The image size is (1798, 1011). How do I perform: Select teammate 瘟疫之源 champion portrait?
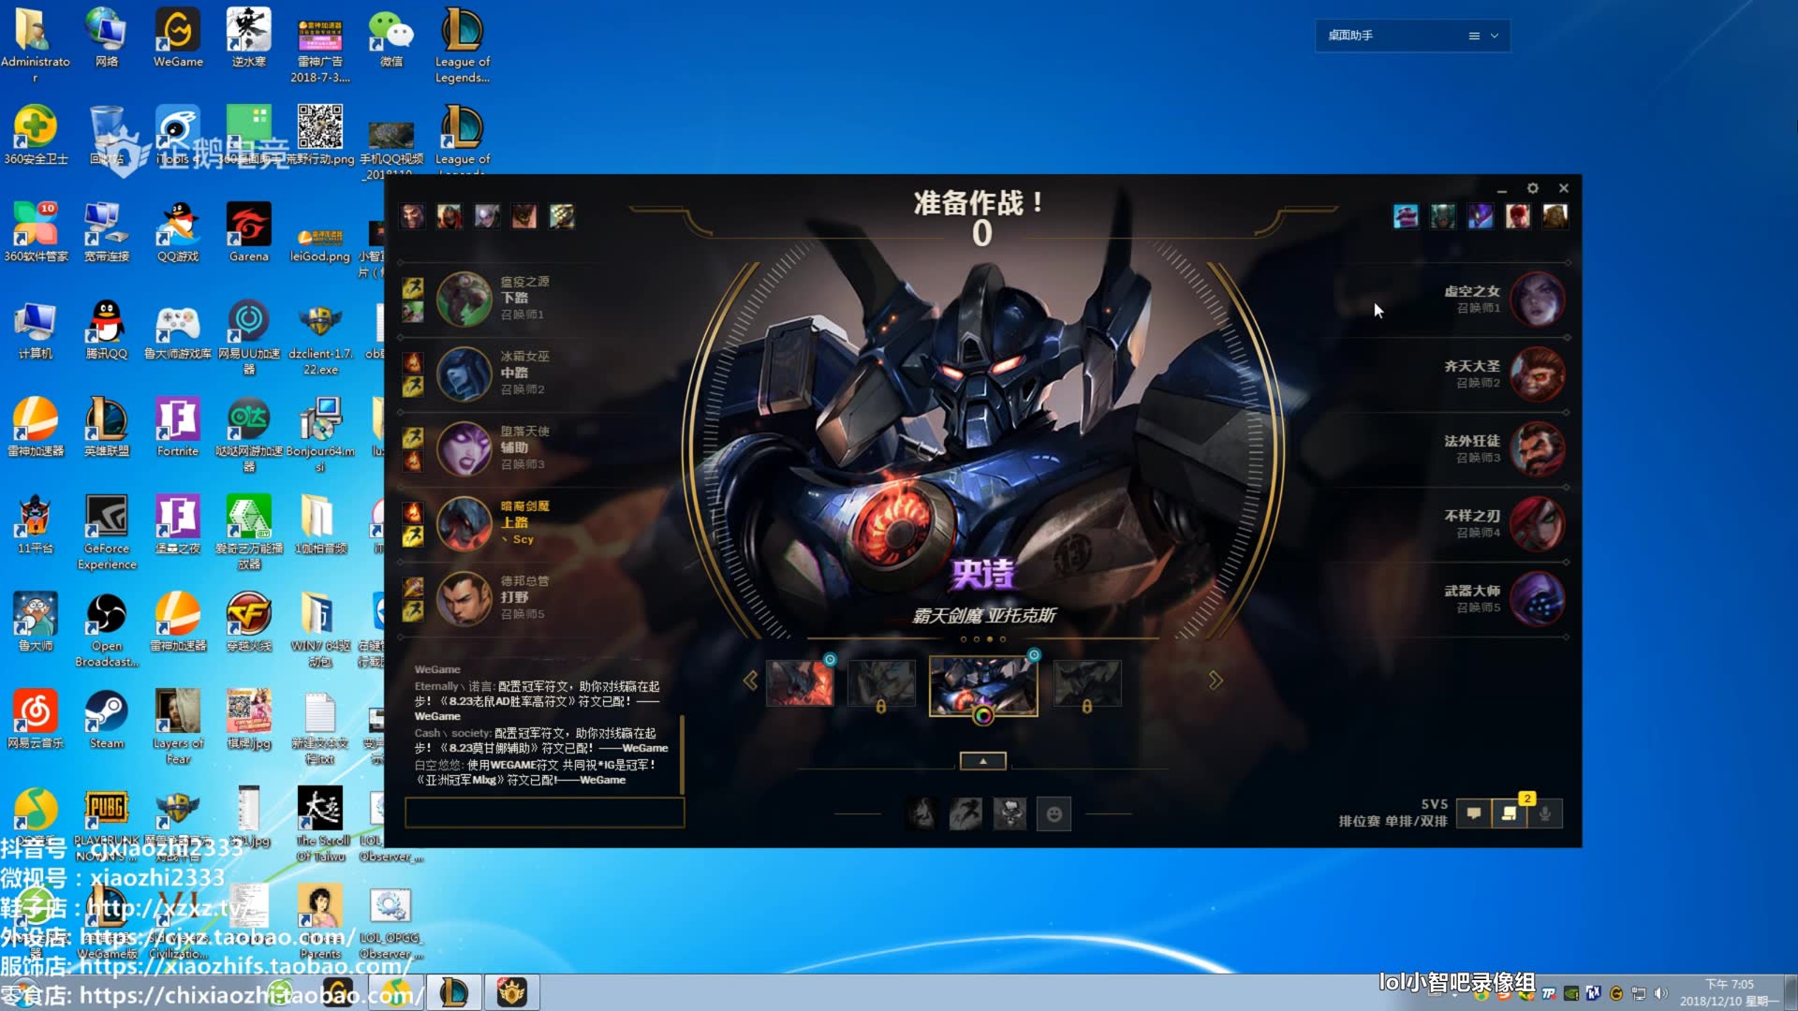point(464,299)
